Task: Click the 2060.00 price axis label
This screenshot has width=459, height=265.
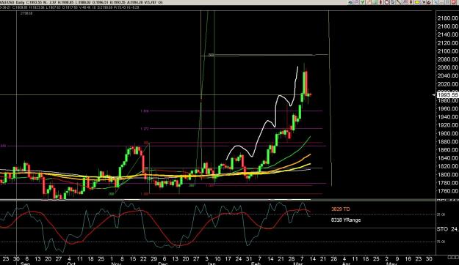Action: [447, 67]
